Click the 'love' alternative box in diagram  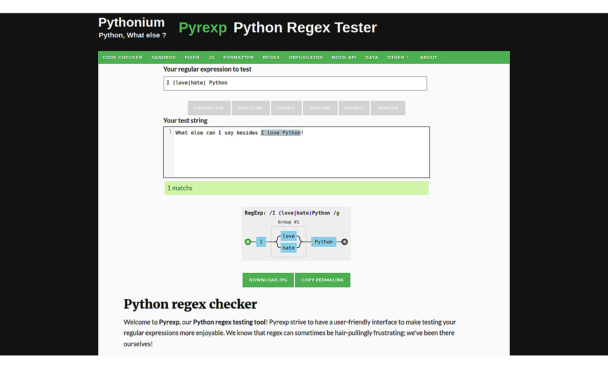[289, 236]
